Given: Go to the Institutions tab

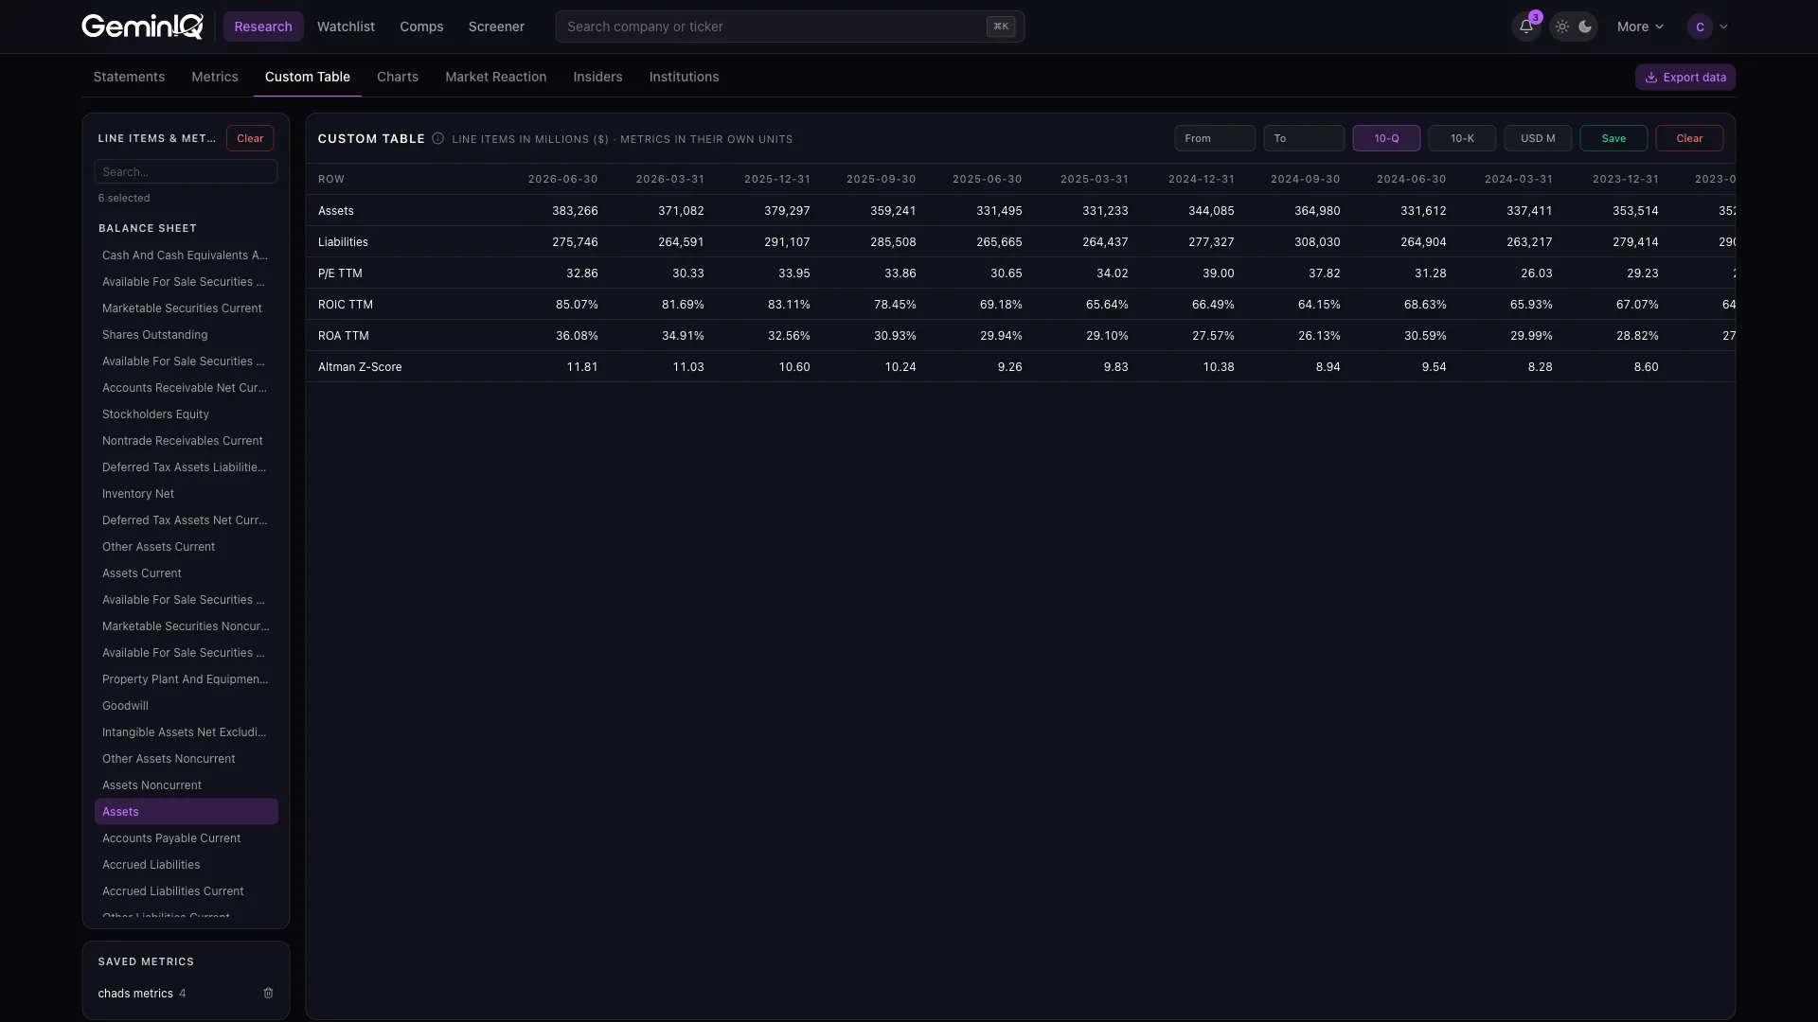Looking at the screenshot, I should pyautogui.click(x=684, y=77).
